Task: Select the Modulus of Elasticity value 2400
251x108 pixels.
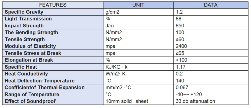Action: click(182, 46)
